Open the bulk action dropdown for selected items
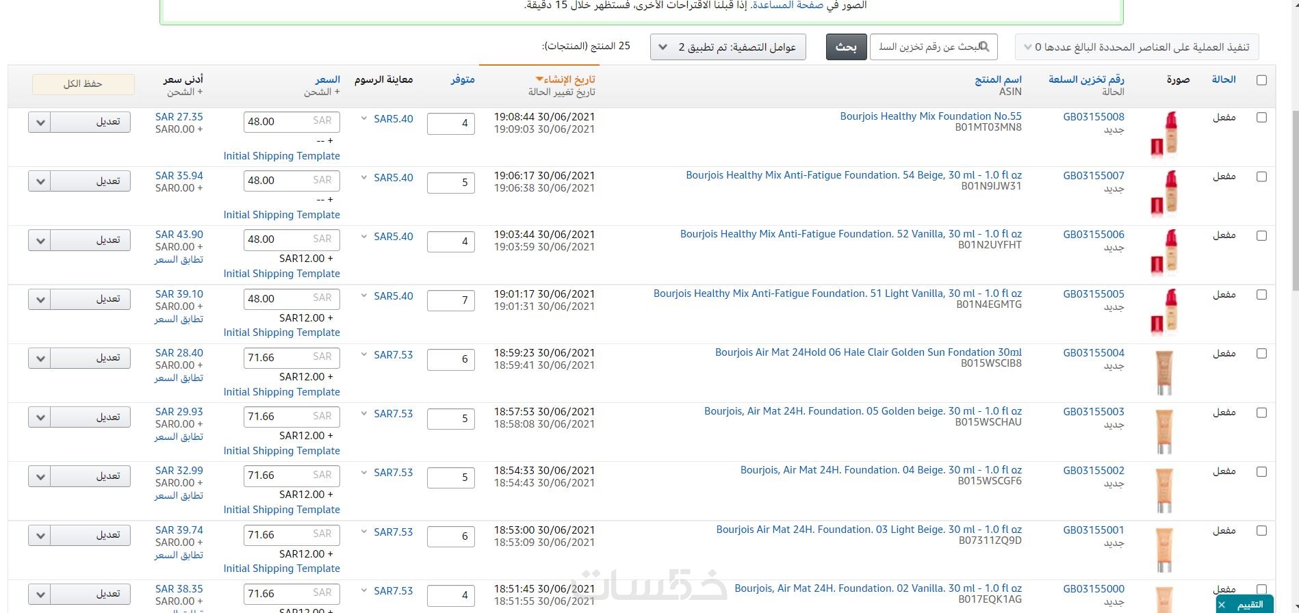This screenshot has height=613, width=1299. click(1137, 47)
